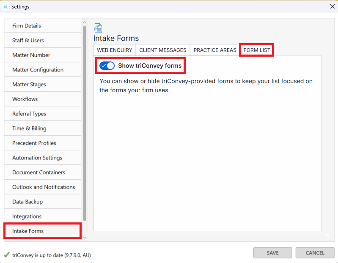The image size is (338, 263).
Task: Open Time & Billing settings
Action: 42,128
